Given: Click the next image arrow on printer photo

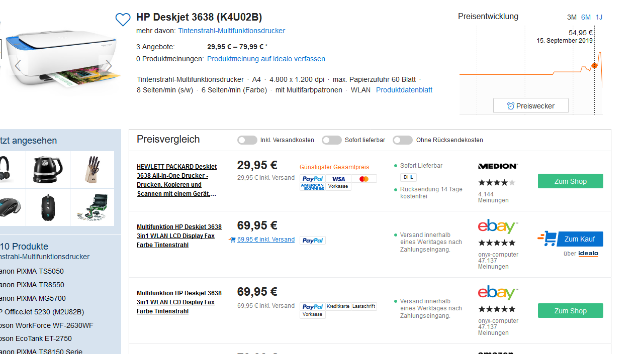Looking at the screenshot, I should pos(108,66).
